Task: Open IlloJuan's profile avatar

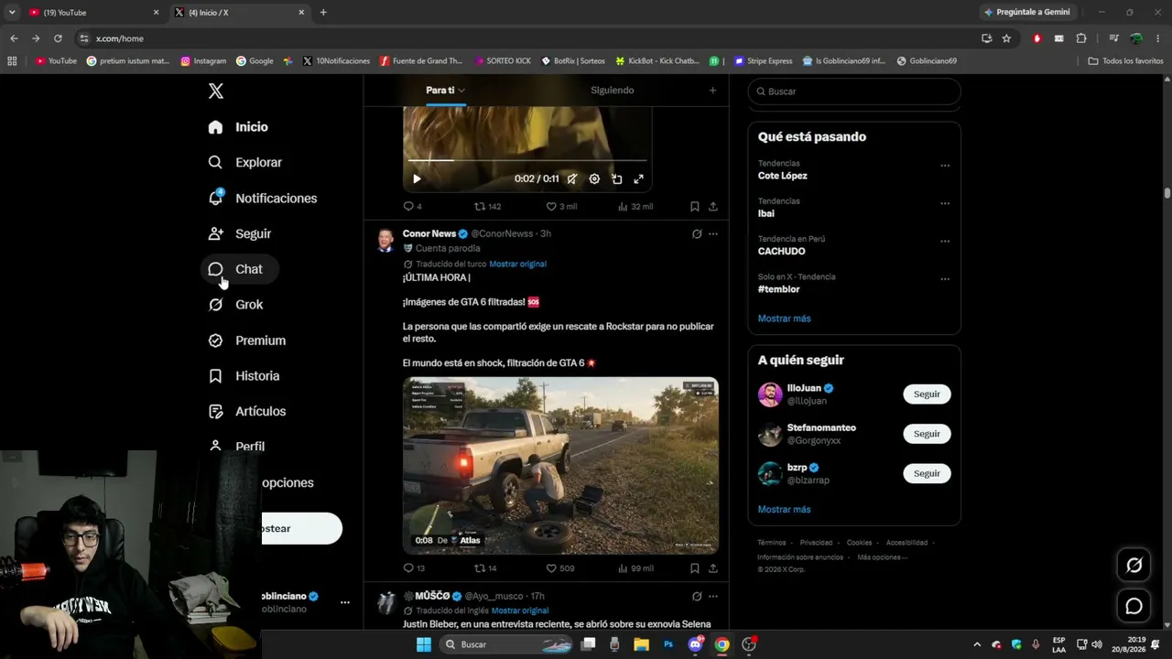Action: [x=770, y=394]
